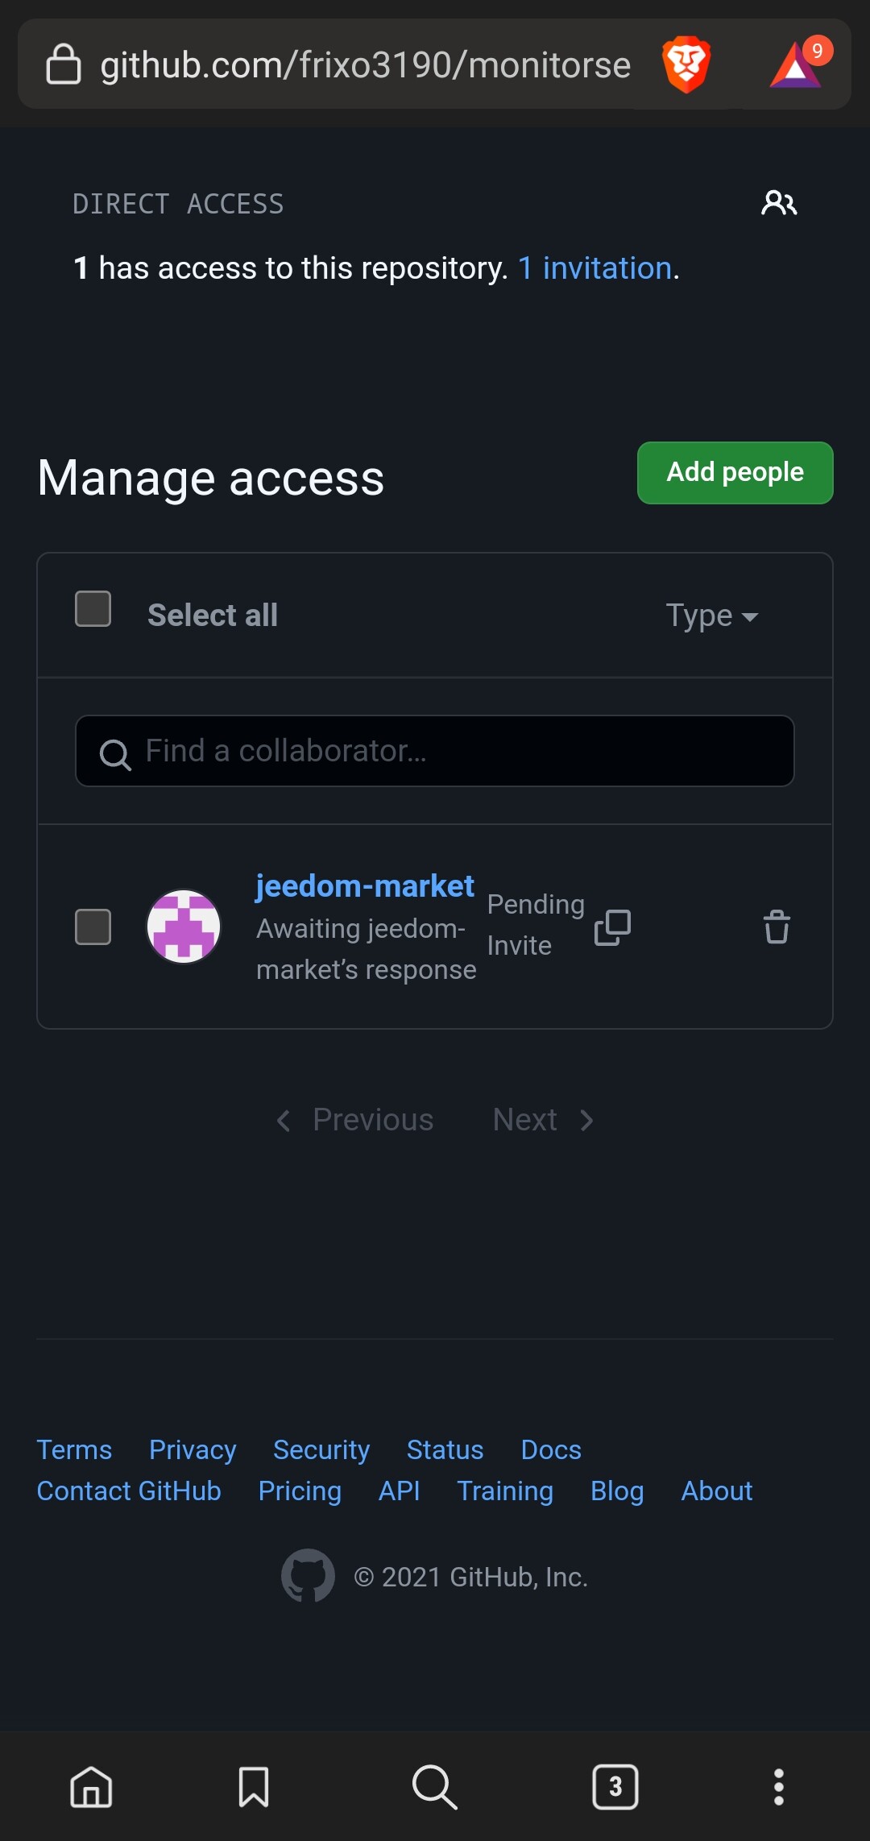Expand the Type filter dropdown

point(712,616)
